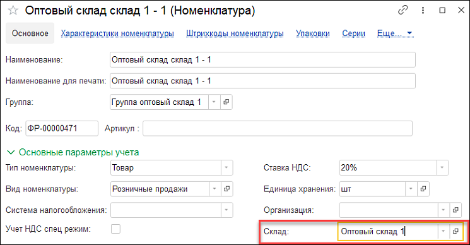
Task: Click into the empty Артикул field
Action: click(x=278, y=128)
